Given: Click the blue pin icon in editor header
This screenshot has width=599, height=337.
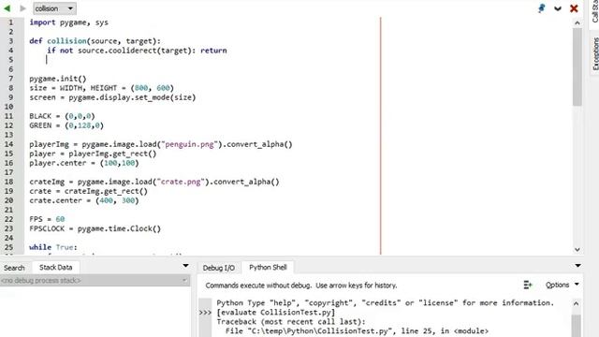Looking at the screenshot, I should click(541, 8).
